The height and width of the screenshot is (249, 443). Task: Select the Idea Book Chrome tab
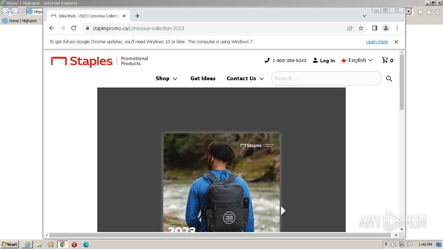(x=88, y=16)
